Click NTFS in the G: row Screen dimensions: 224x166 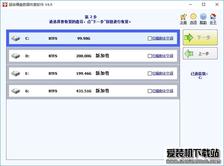(53, 91)
